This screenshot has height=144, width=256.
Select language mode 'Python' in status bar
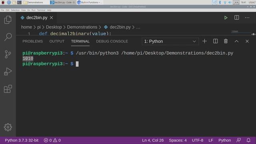pos(225,140)
